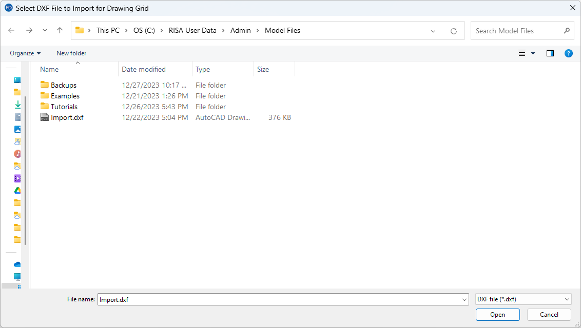Click the Pictures icon in sidebar

(x=17, y=129)
